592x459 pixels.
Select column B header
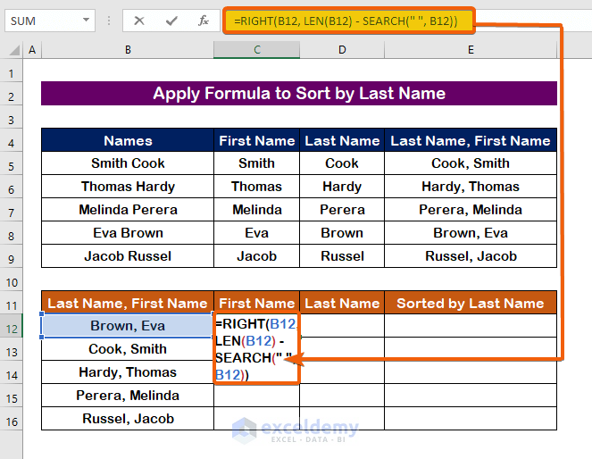(128, 51)
